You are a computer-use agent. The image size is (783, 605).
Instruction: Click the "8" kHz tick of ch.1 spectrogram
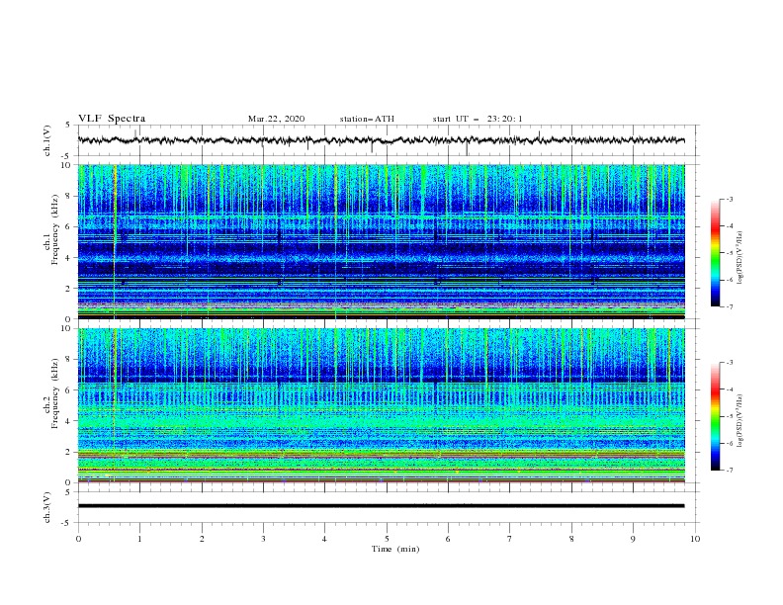click(69, 196)
